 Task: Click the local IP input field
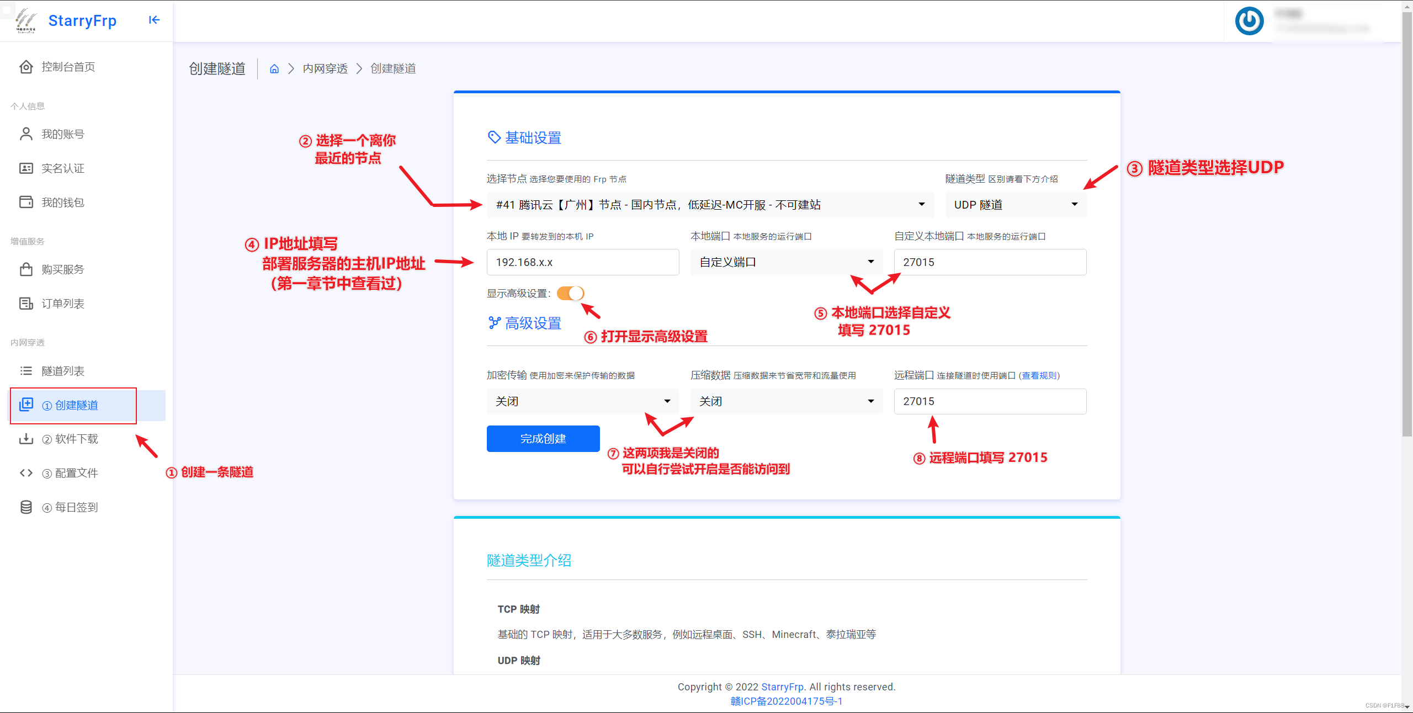pos(583,262)
